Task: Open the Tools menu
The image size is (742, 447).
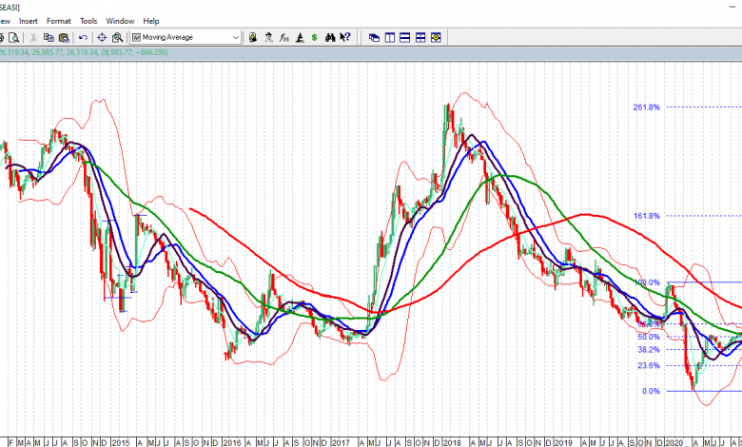Action: pos(88,20)
